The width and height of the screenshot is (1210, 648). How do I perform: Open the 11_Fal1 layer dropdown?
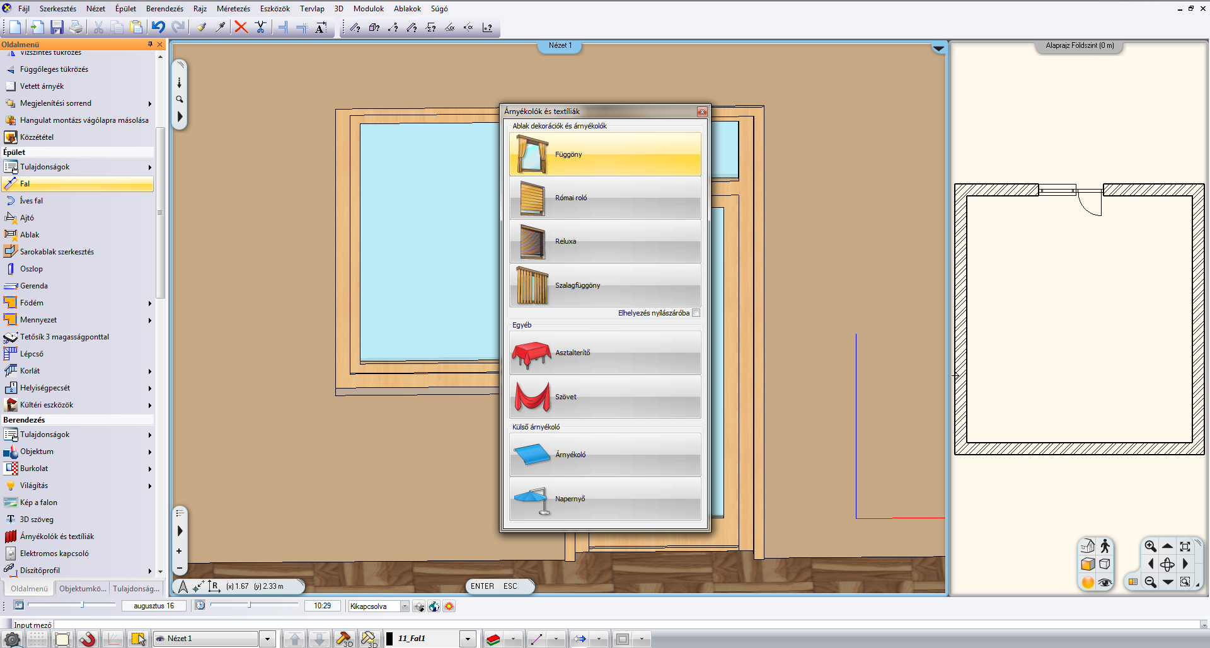468,639
